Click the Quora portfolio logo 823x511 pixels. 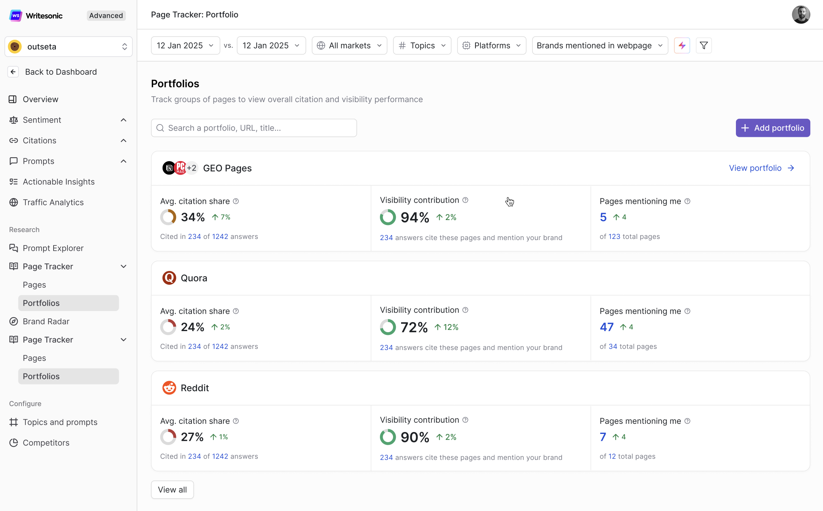[x=169, y=278]
